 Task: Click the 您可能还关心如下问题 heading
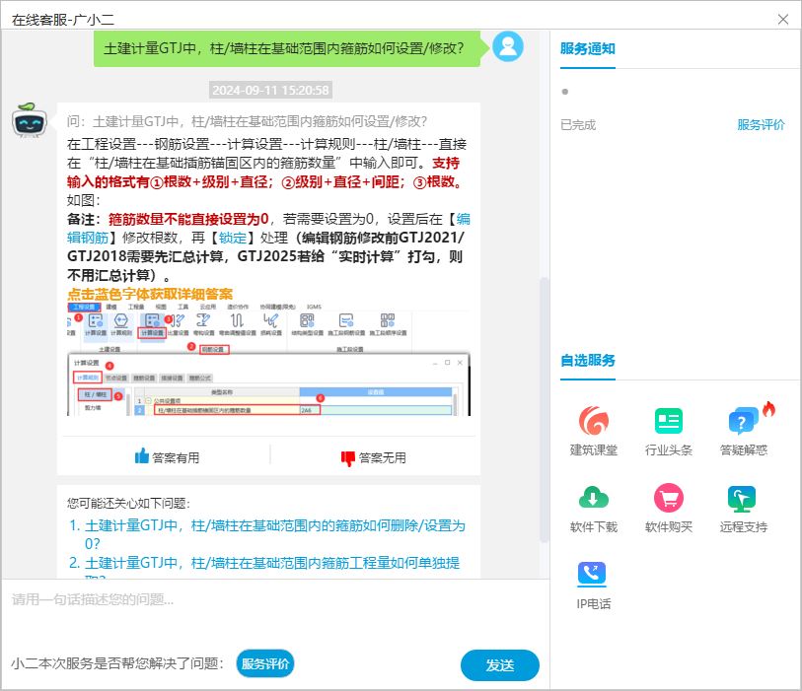(x=128, y=504)
